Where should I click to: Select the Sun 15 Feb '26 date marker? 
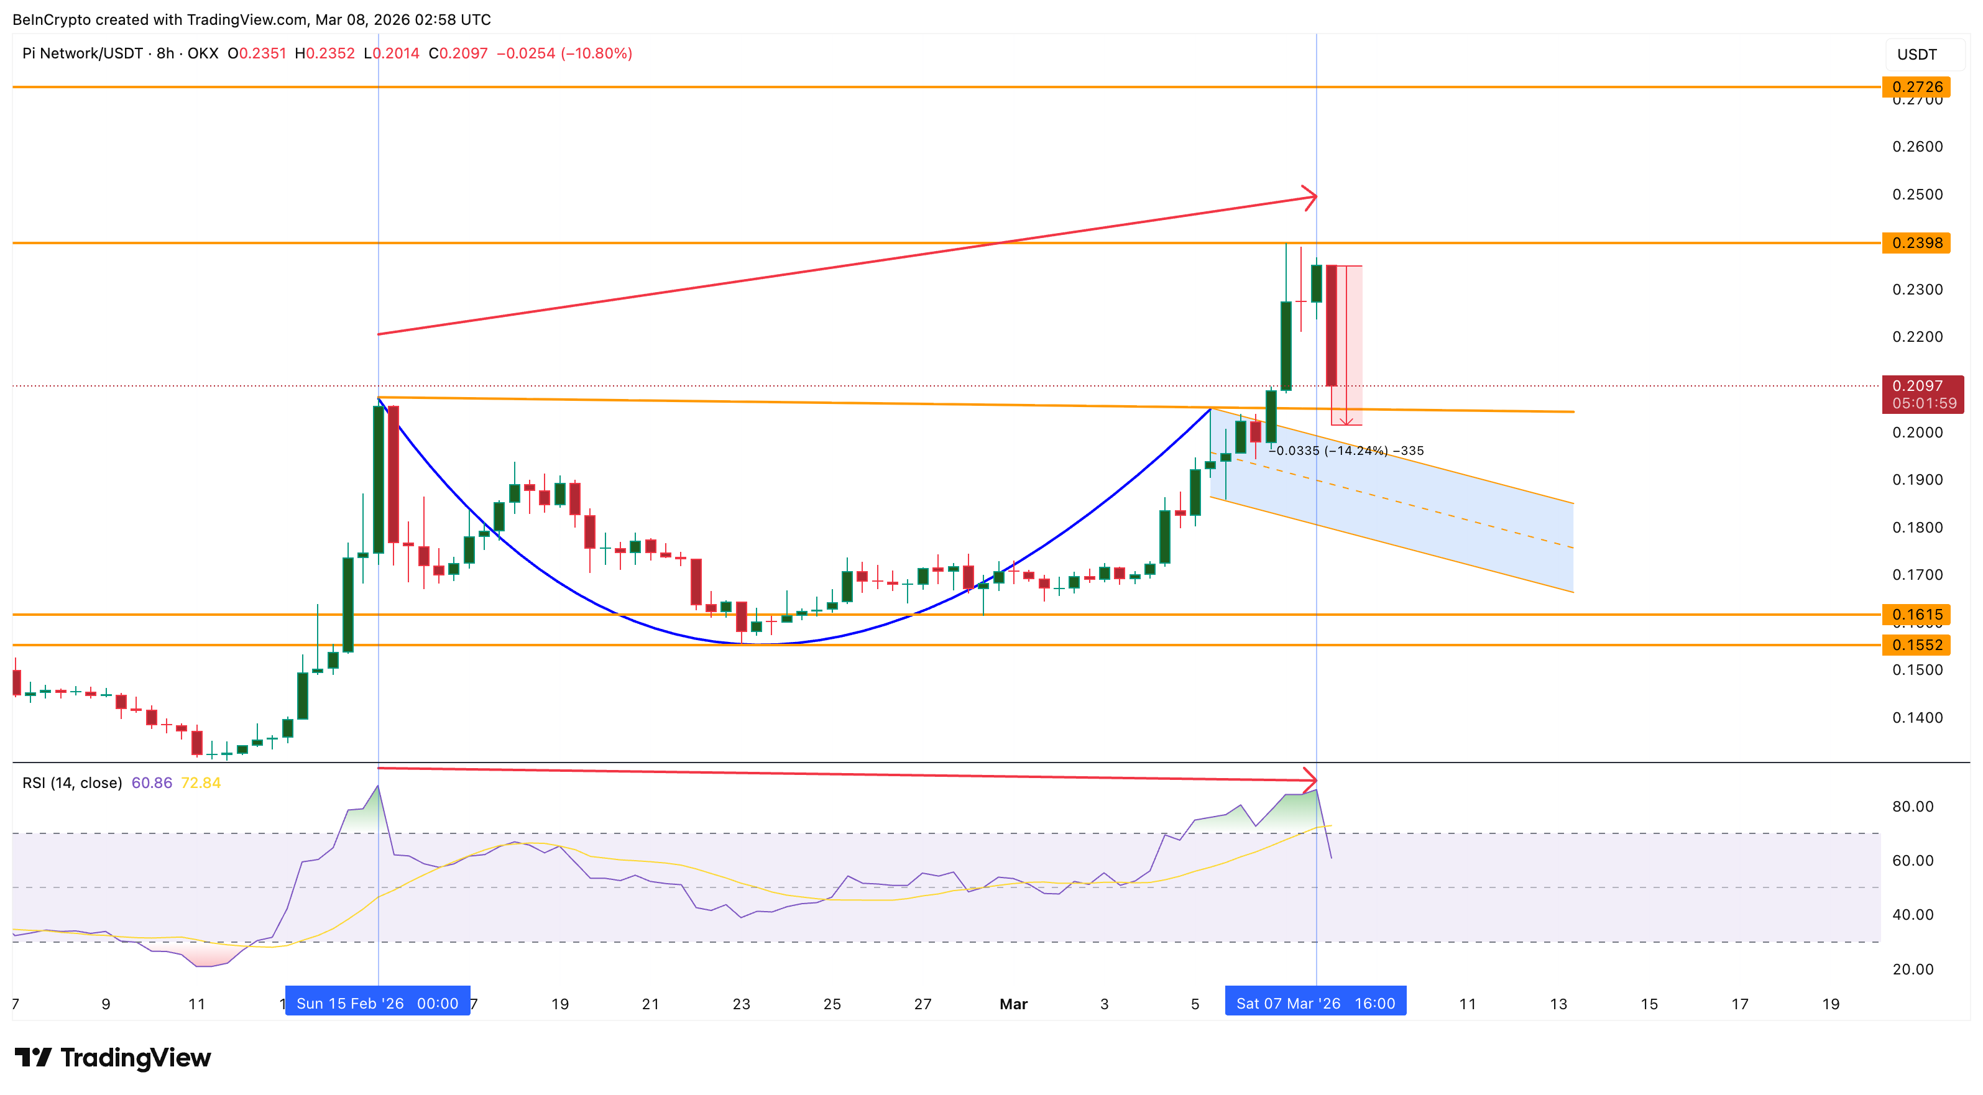(x=377, y=1002)
